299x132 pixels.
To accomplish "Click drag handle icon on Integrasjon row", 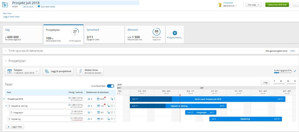I will pyautogui.click(x=12, y=113).
